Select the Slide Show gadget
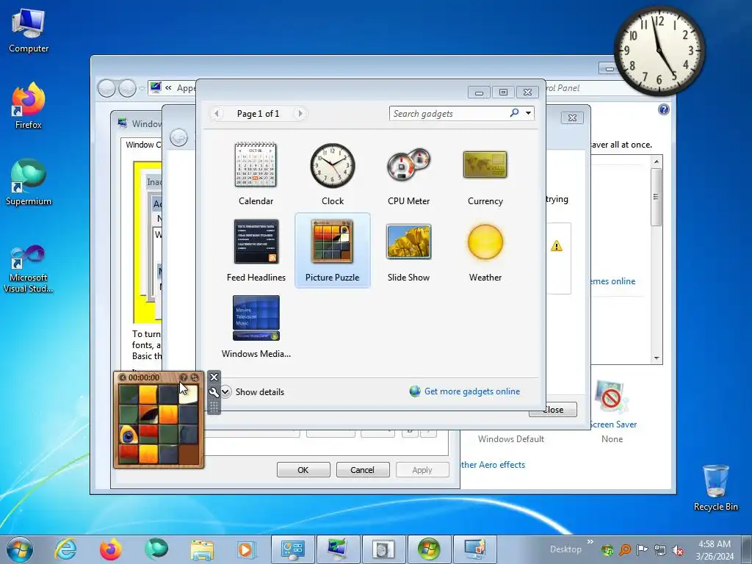The width and height of the screenshot is (752, 564). 408,250
